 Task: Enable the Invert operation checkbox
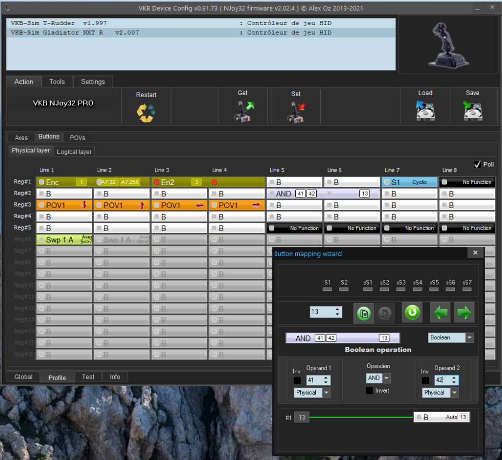pos(369,390)
